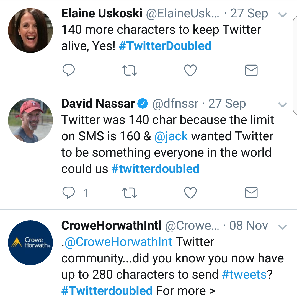The height and width of the screenshot is (300, 297).
Task: Open the #twitterdoubled hashtag in David's tweet
Action: [155, 169]
